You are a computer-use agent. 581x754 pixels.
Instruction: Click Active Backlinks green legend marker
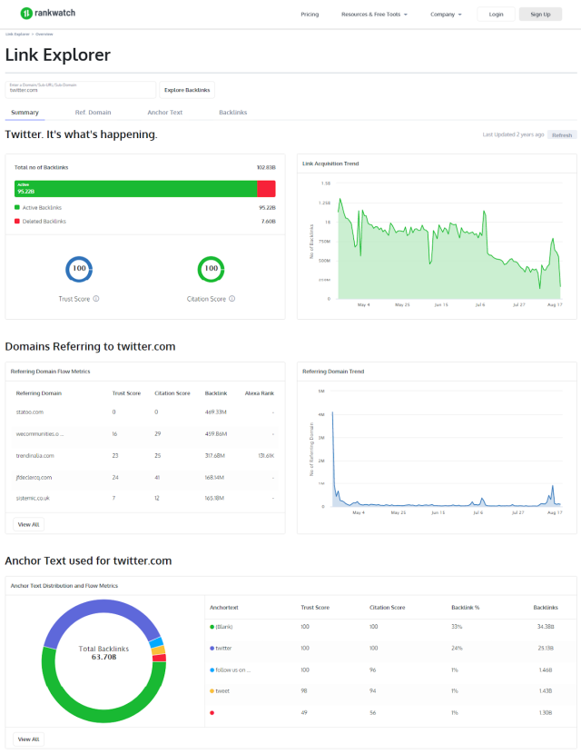pyautogui.click(x=17, y=207)
